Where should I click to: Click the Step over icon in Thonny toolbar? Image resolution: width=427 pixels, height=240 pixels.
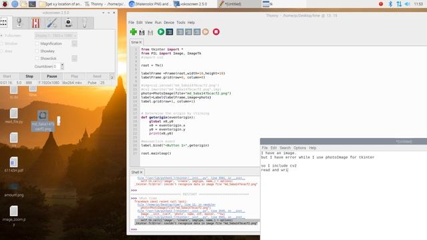(x=180, y=32)
